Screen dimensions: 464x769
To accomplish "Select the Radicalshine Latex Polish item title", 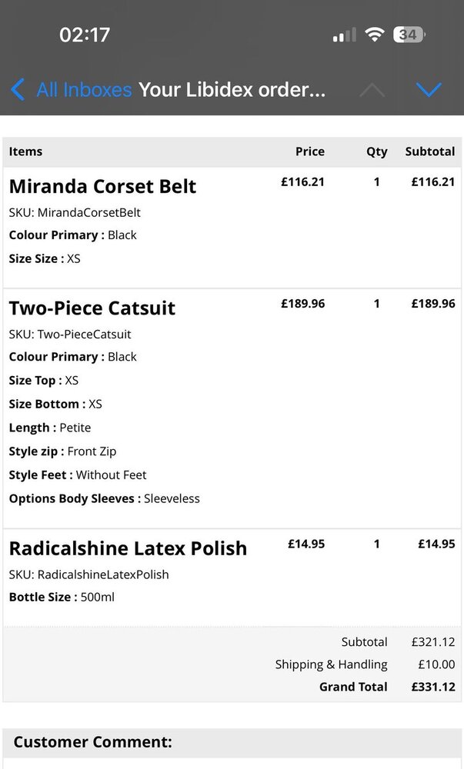I will click(x=128, y=548).
